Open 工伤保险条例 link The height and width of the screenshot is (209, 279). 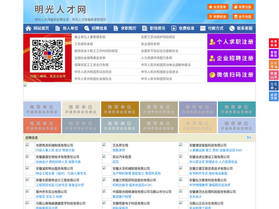pyautogui.click(x=84, y=44)
